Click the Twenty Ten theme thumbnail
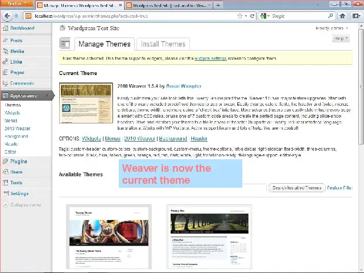This screenshot has height=273, width=364. [x=209, y=237]
